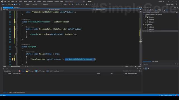Select Lesson_2 project in Solution Explorer
Viewport: 179px width, 100px height.
click(149, 24)
